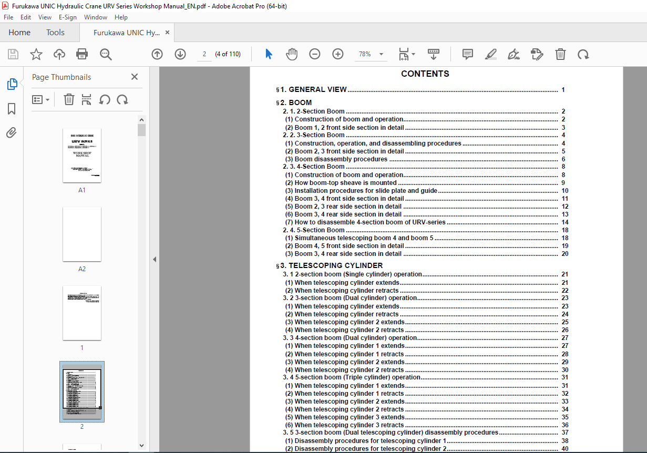The image size is (647, 453).
Task: Close the Page Thumbnails panel
Action: [x=135, y=77]
